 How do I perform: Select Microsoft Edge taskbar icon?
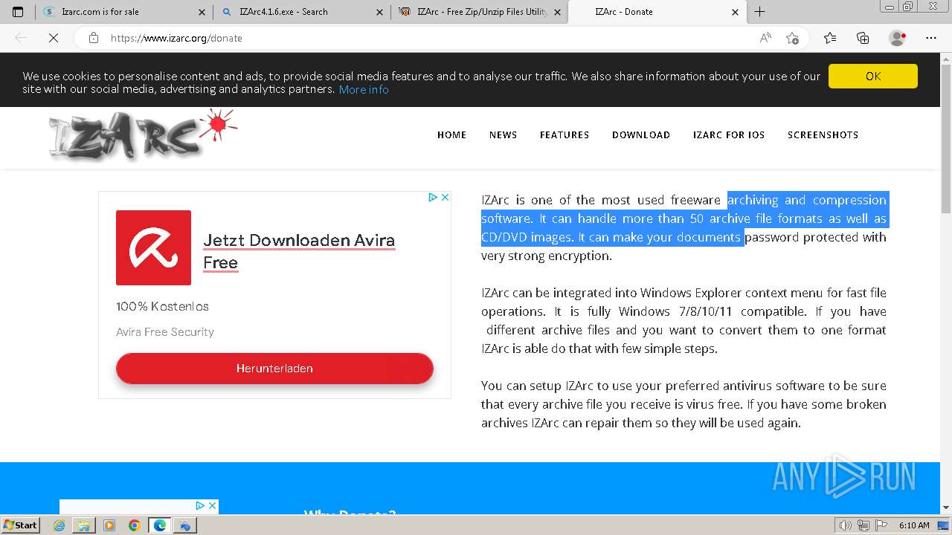click(x=160, y=525)
